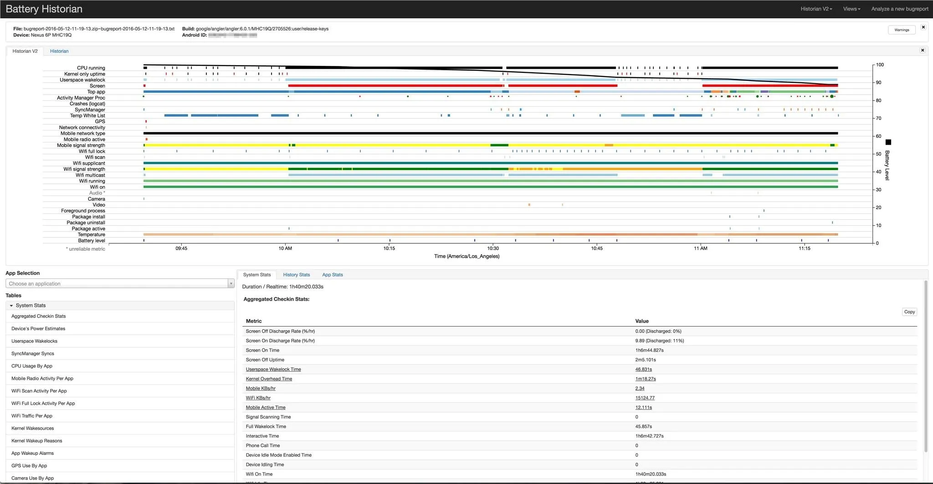Click the Temperature bar in timeline
This screenshot has height=484, width=933.
coord(491,234)
